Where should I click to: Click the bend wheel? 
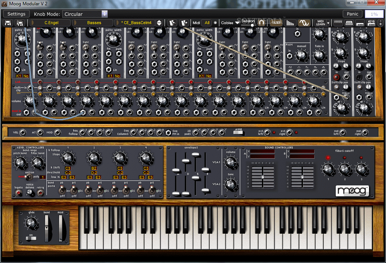coord(46,228)
